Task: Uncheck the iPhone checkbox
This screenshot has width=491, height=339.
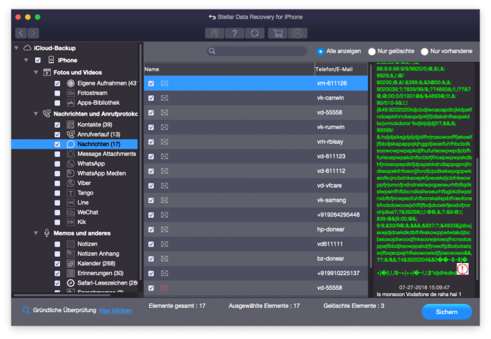Action: pos(38,60)
